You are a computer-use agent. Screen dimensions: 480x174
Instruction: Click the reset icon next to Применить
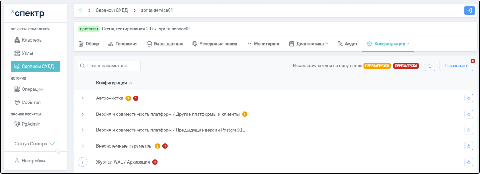(x=430, y=66)
